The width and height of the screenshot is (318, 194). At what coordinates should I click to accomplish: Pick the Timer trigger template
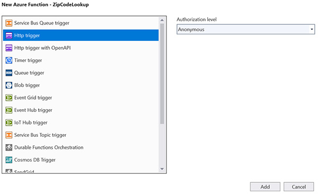click(81, 60)
